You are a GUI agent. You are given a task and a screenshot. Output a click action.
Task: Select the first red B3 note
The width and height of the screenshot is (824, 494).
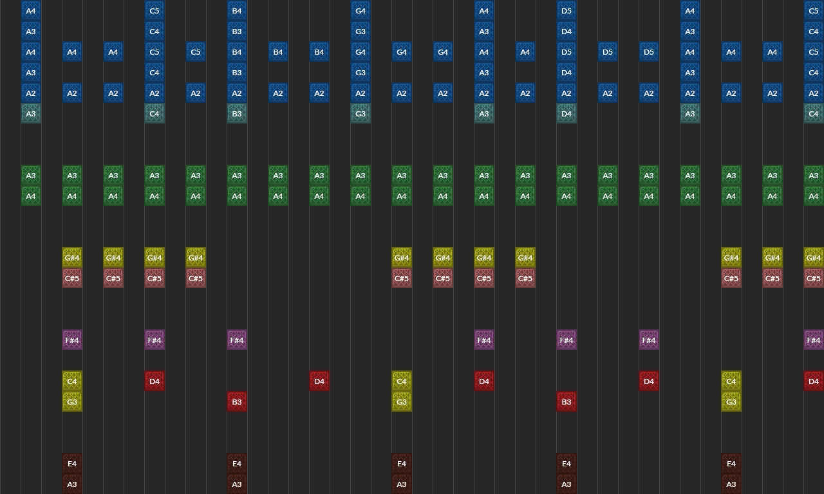pyautogui.click(x=237, y=402)
